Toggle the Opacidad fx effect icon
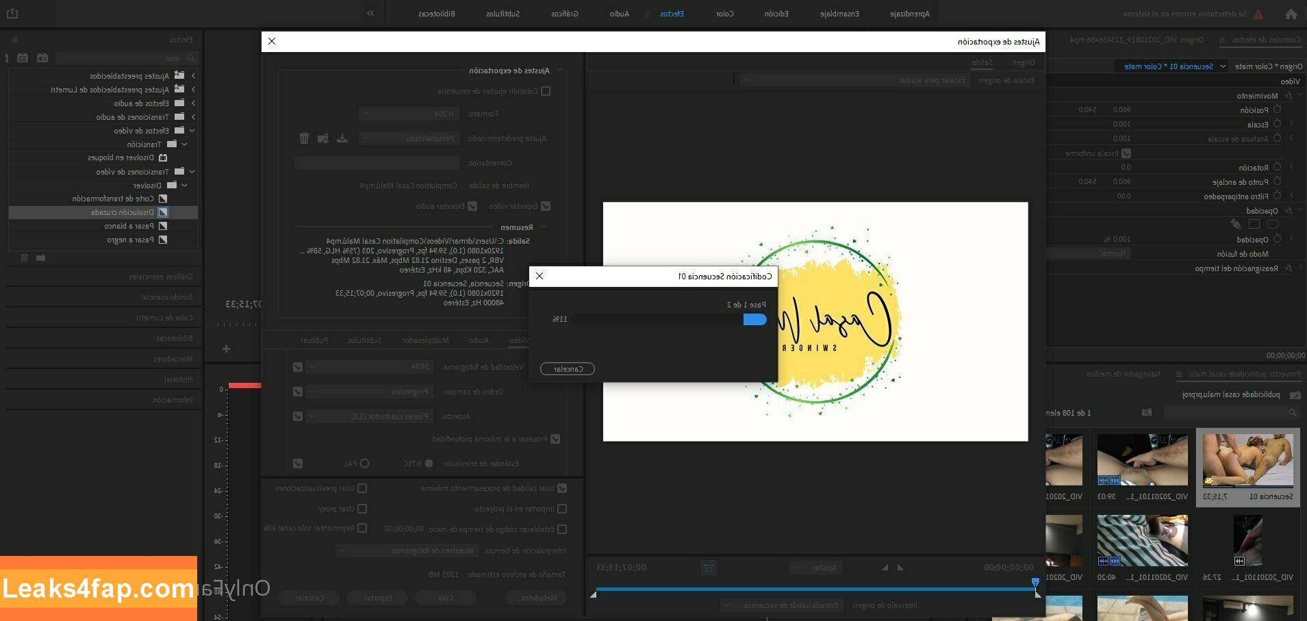 click(x=1288, y=211)
